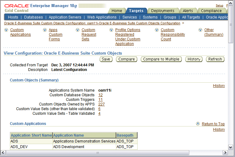Screen dimensions: 235x157
Task: Open Custom Value Sets Table Validated count 4
Action: point(99,114)
